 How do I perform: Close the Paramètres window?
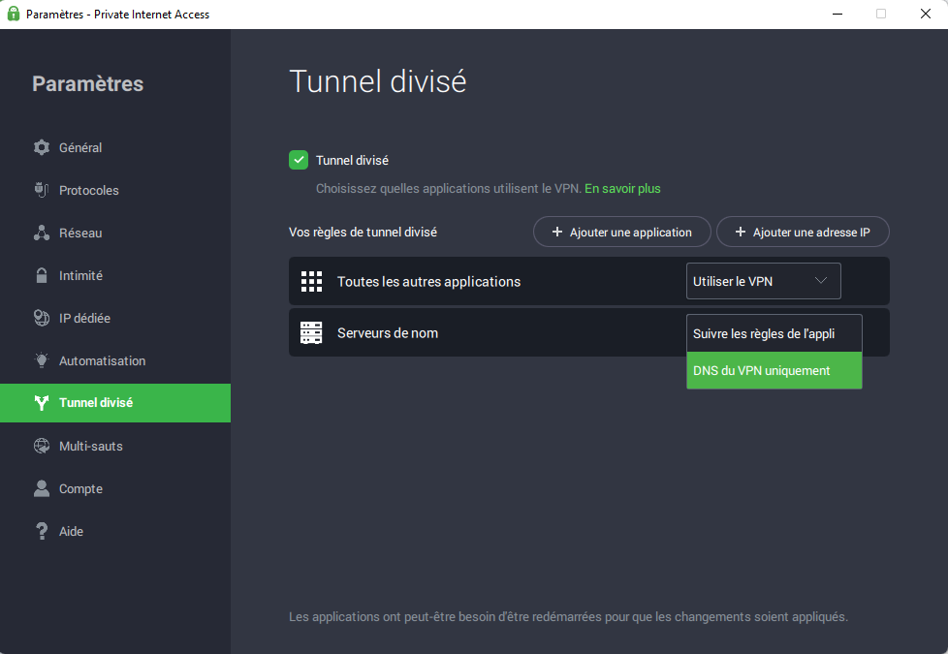(926, 14)
